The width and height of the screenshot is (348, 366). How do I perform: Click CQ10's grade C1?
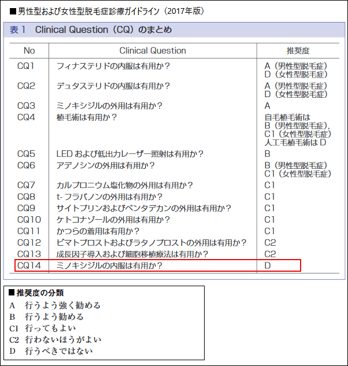269,220
